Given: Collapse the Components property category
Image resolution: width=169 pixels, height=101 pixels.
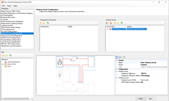Looking at the screenshot, I should 117,69.
